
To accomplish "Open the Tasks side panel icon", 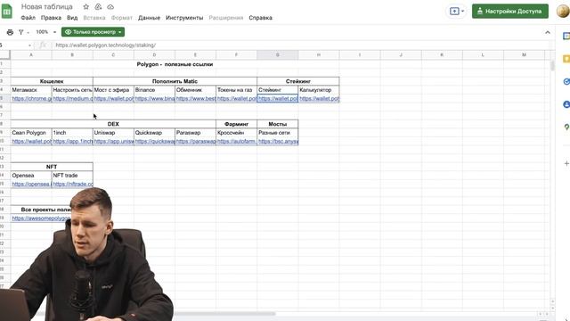I will 566,81.
